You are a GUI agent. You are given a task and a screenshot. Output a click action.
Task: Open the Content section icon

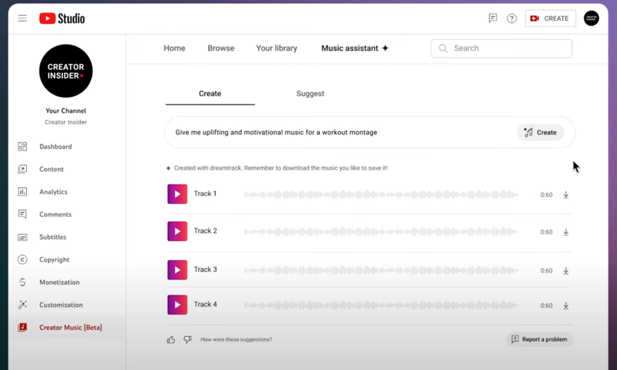tap(22, 169)
